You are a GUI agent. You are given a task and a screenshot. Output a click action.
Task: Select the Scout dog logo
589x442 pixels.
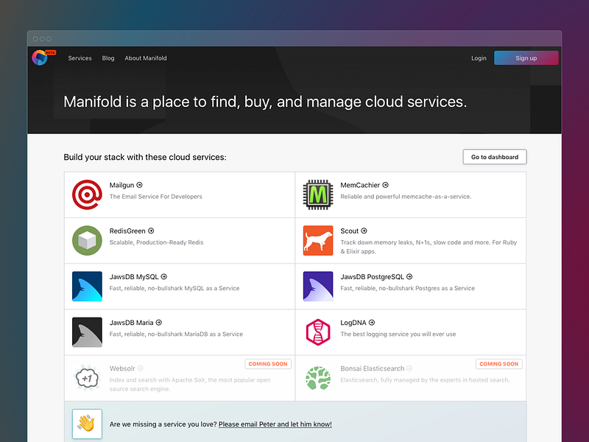pyautogui.click(x=318, y=241)
